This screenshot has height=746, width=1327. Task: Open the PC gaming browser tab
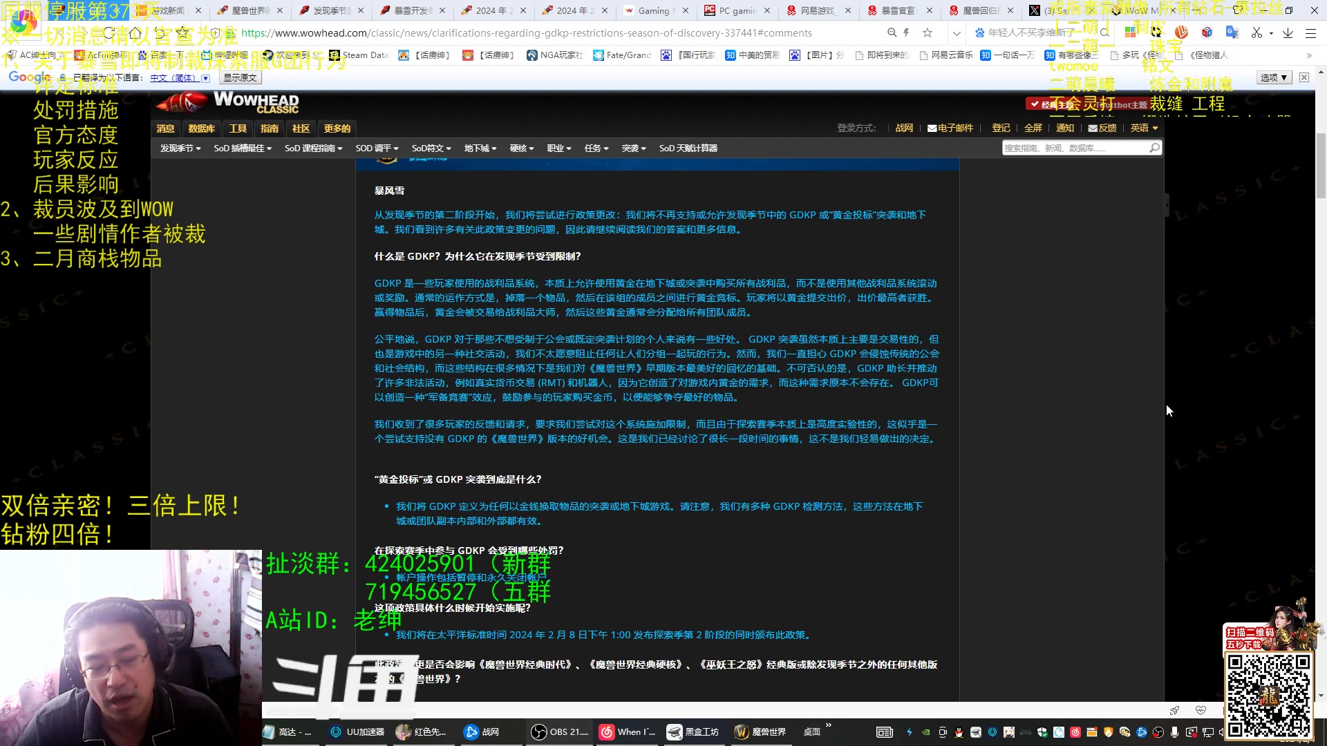(738, 10)
